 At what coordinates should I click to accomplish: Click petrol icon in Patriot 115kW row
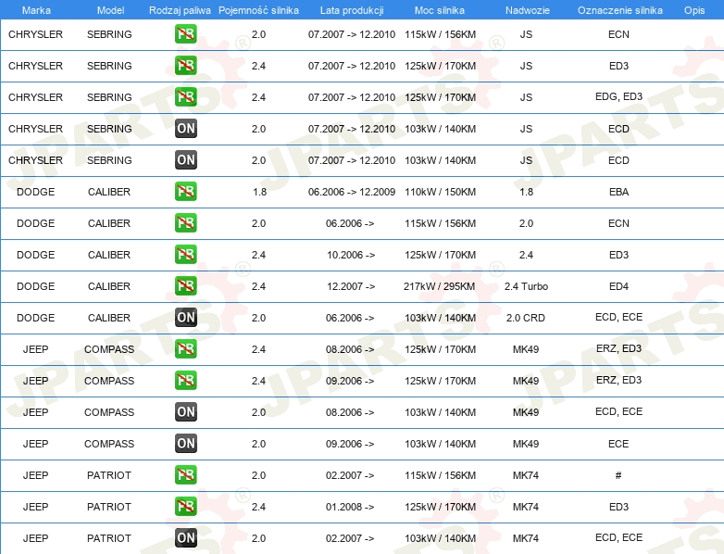point(185,475)
